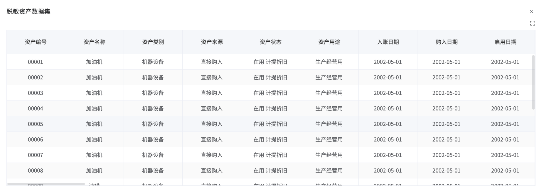Viewport: 539px width, 191px height.
Task: Click 直接购入 in row 00001
Action: [212, 62]
